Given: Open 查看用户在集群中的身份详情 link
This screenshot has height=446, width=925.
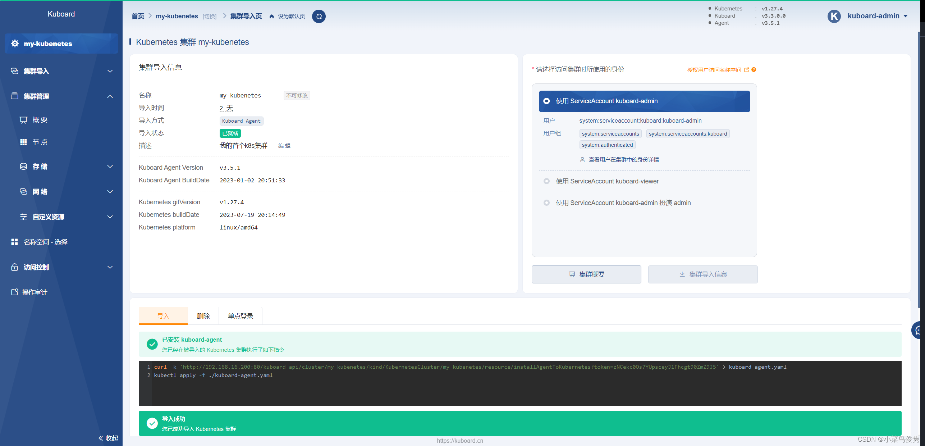Looking at the screenshot, I should [624, 159].
